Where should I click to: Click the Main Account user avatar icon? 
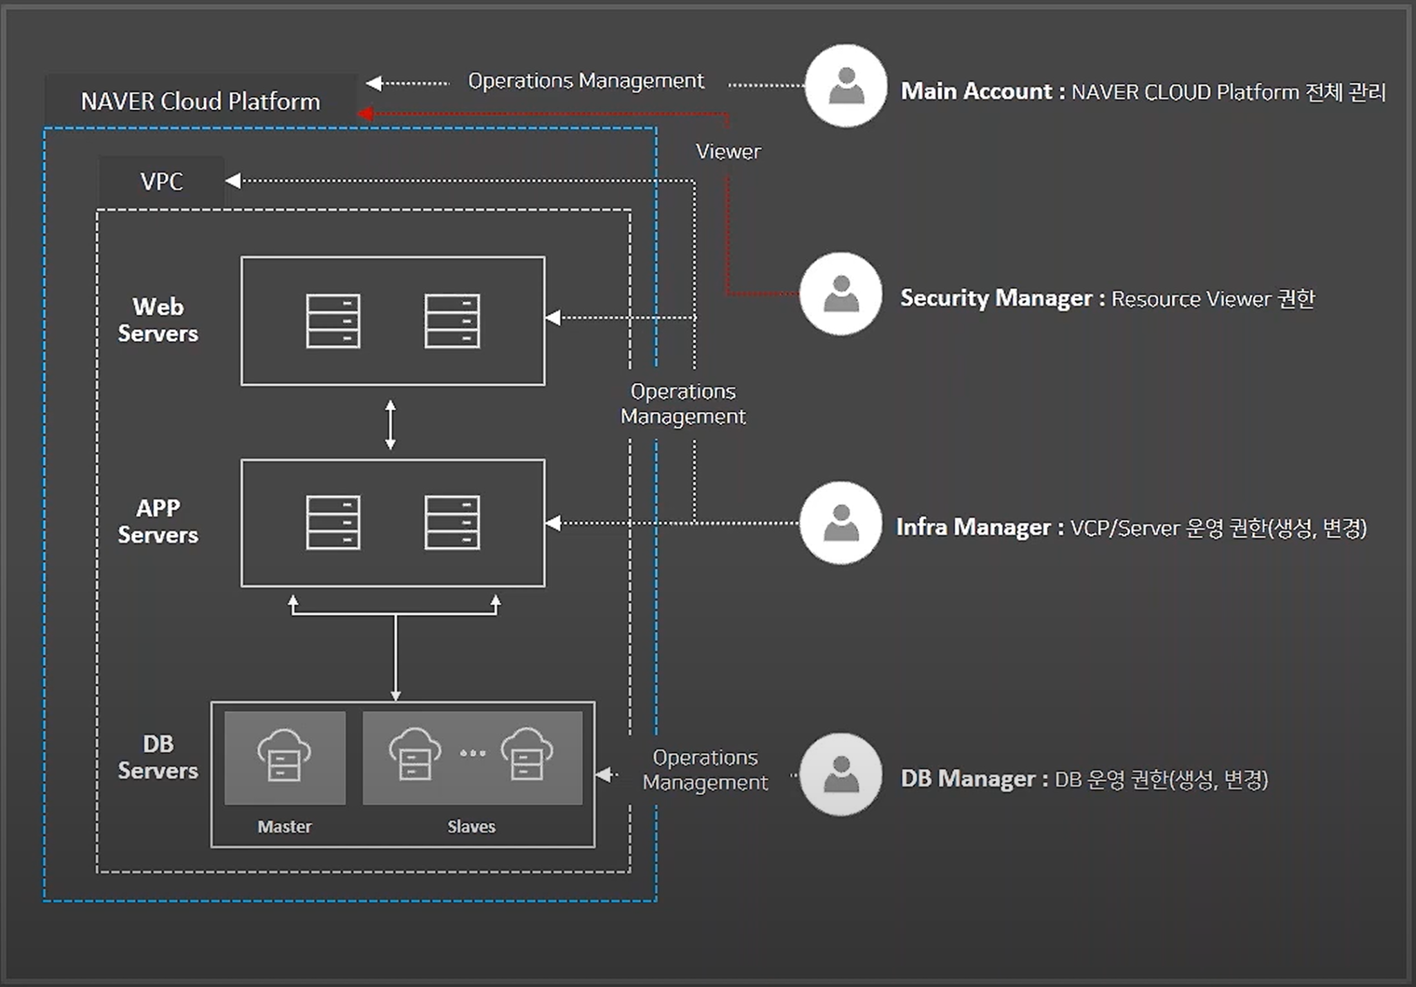coord(845,84)
